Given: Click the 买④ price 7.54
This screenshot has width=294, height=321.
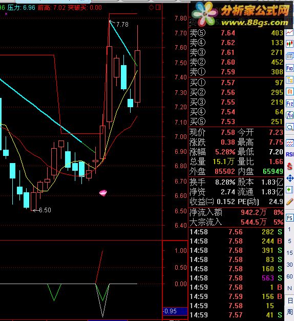Looking at the screenshot, I should click(x=228, y=112).
